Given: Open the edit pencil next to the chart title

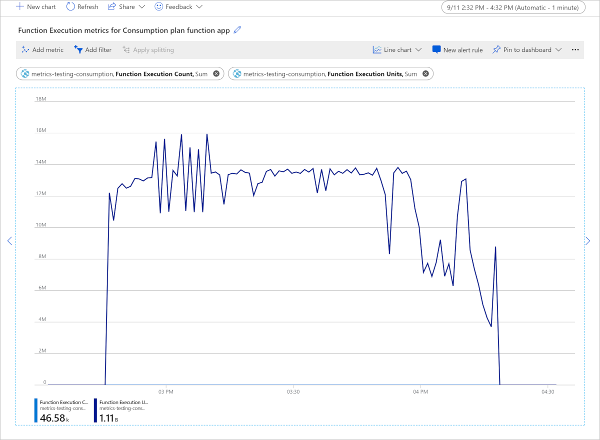Looking at the screenshot, I should click(236, 30).
